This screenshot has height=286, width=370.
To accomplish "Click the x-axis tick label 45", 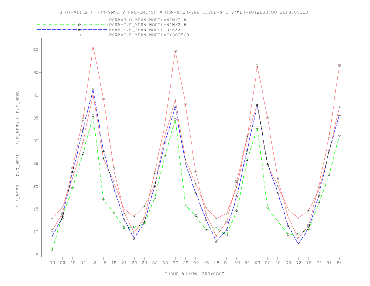I will [206, 263].
